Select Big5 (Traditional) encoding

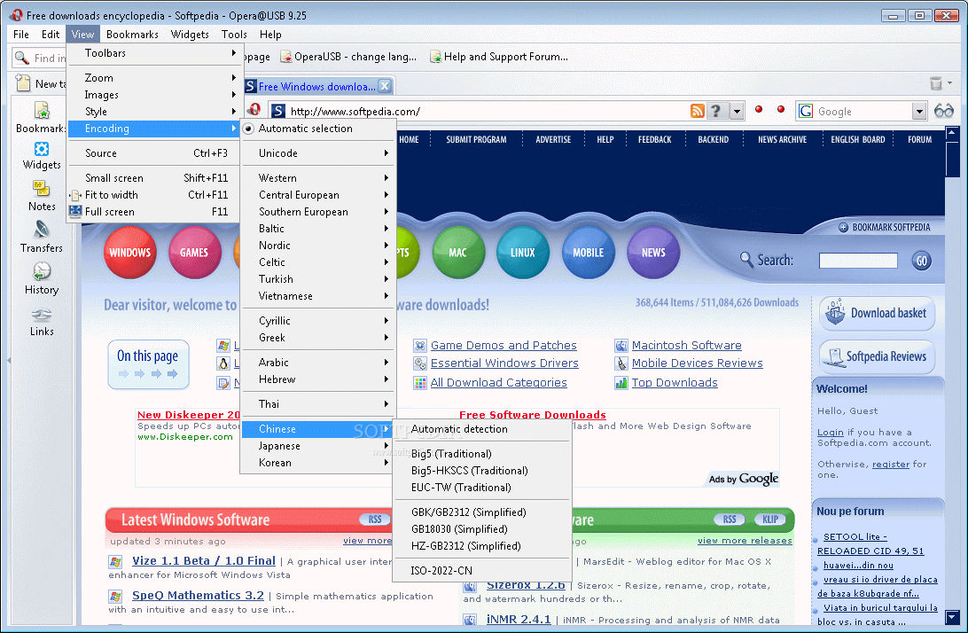[481, 454]
